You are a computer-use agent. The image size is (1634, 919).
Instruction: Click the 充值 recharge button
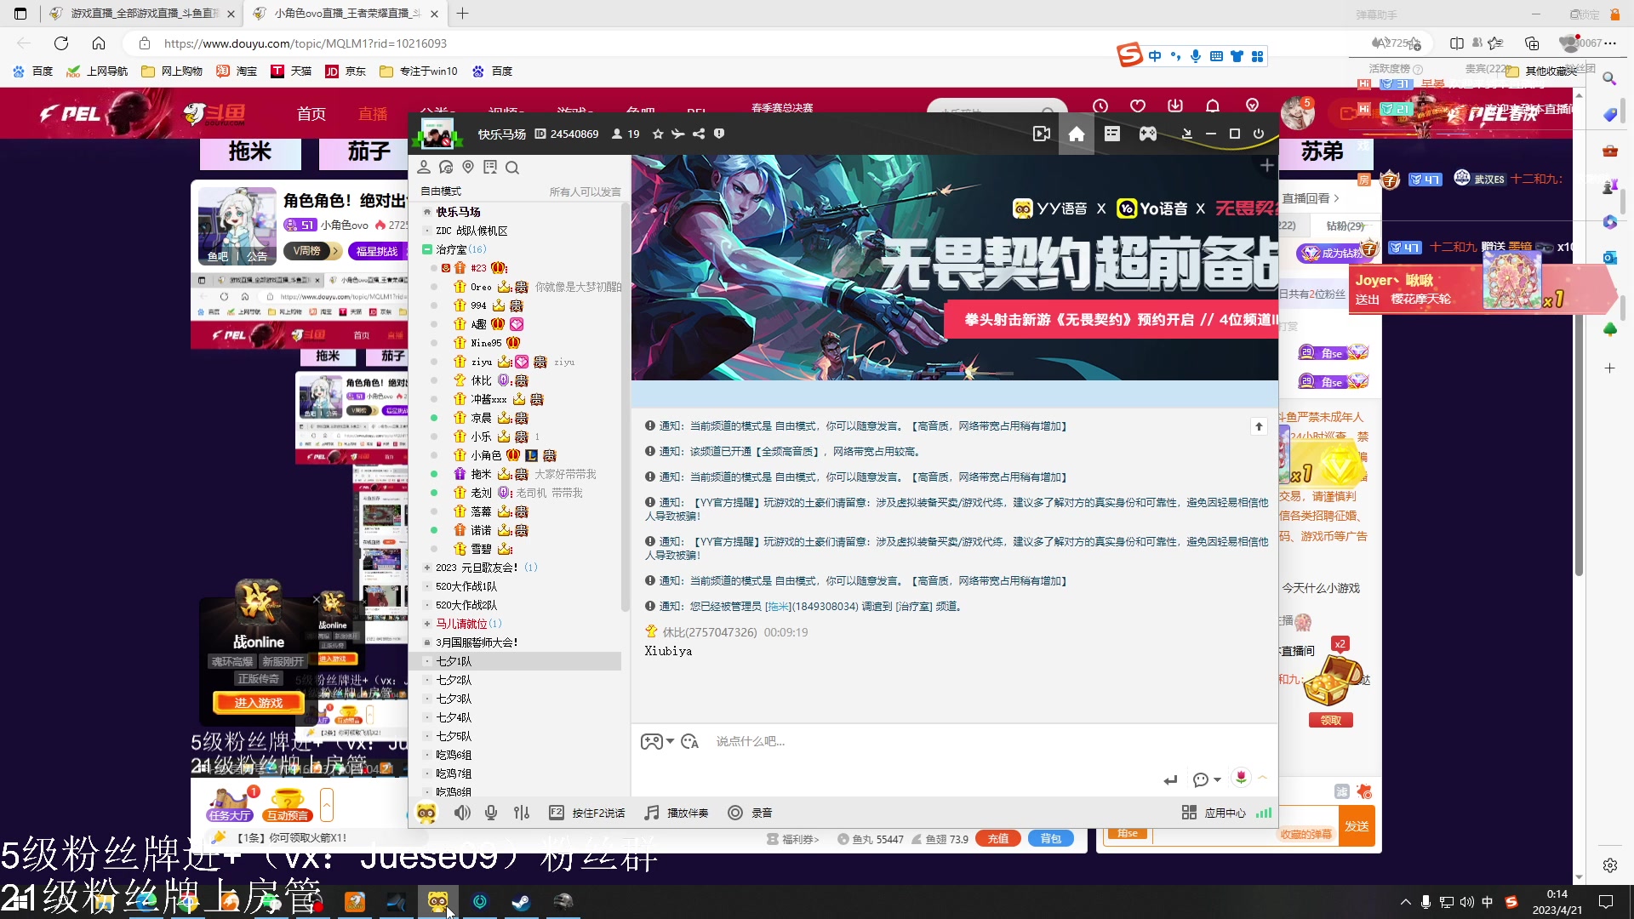point(998,839)
